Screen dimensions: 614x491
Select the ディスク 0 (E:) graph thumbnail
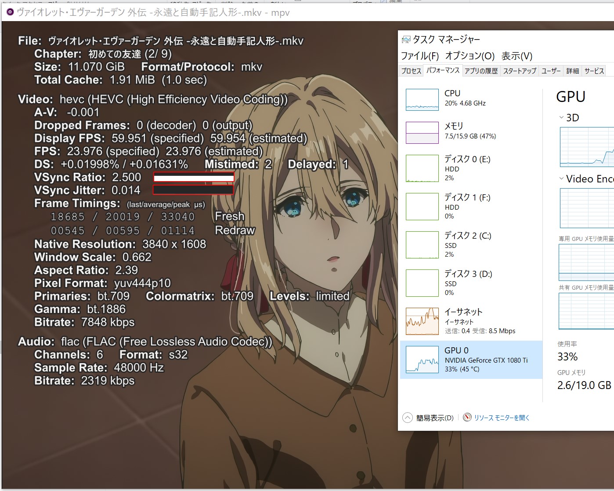coord(422,168)
